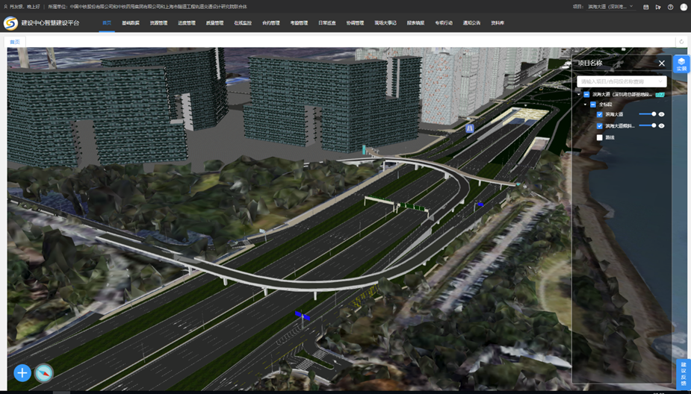Open the 专项行动 menu
The image size is (691, 394).
pos(444,23)
